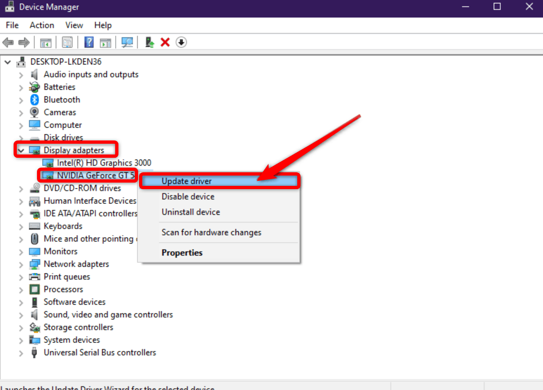Choose Update driver from the context menu
This screenshot has height=390, width=543.
pyautogui.click(x=186, y=181)
